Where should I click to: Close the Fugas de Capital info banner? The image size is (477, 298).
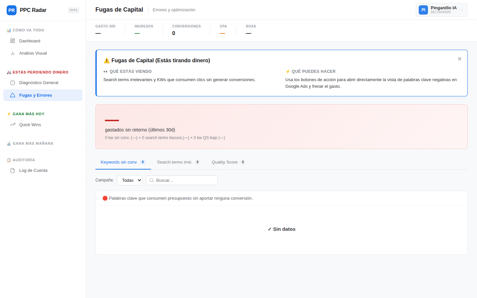(459, 59)
